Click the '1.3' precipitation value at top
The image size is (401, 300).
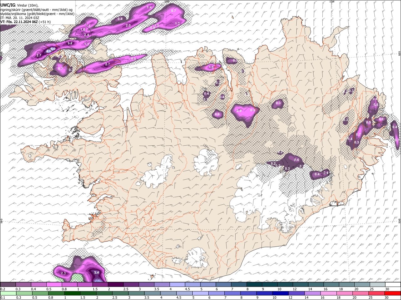coord(177,23)
